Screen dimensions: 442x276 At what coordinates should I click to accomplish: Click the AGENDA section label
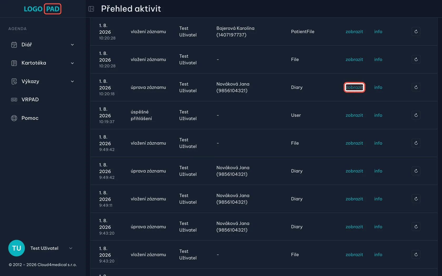pos(17,29)
